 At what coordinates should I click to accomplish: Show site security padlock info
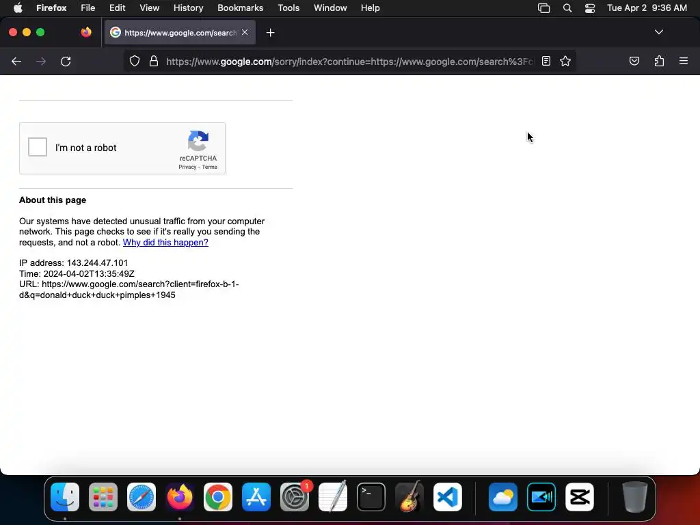click(x=154, y=61)
